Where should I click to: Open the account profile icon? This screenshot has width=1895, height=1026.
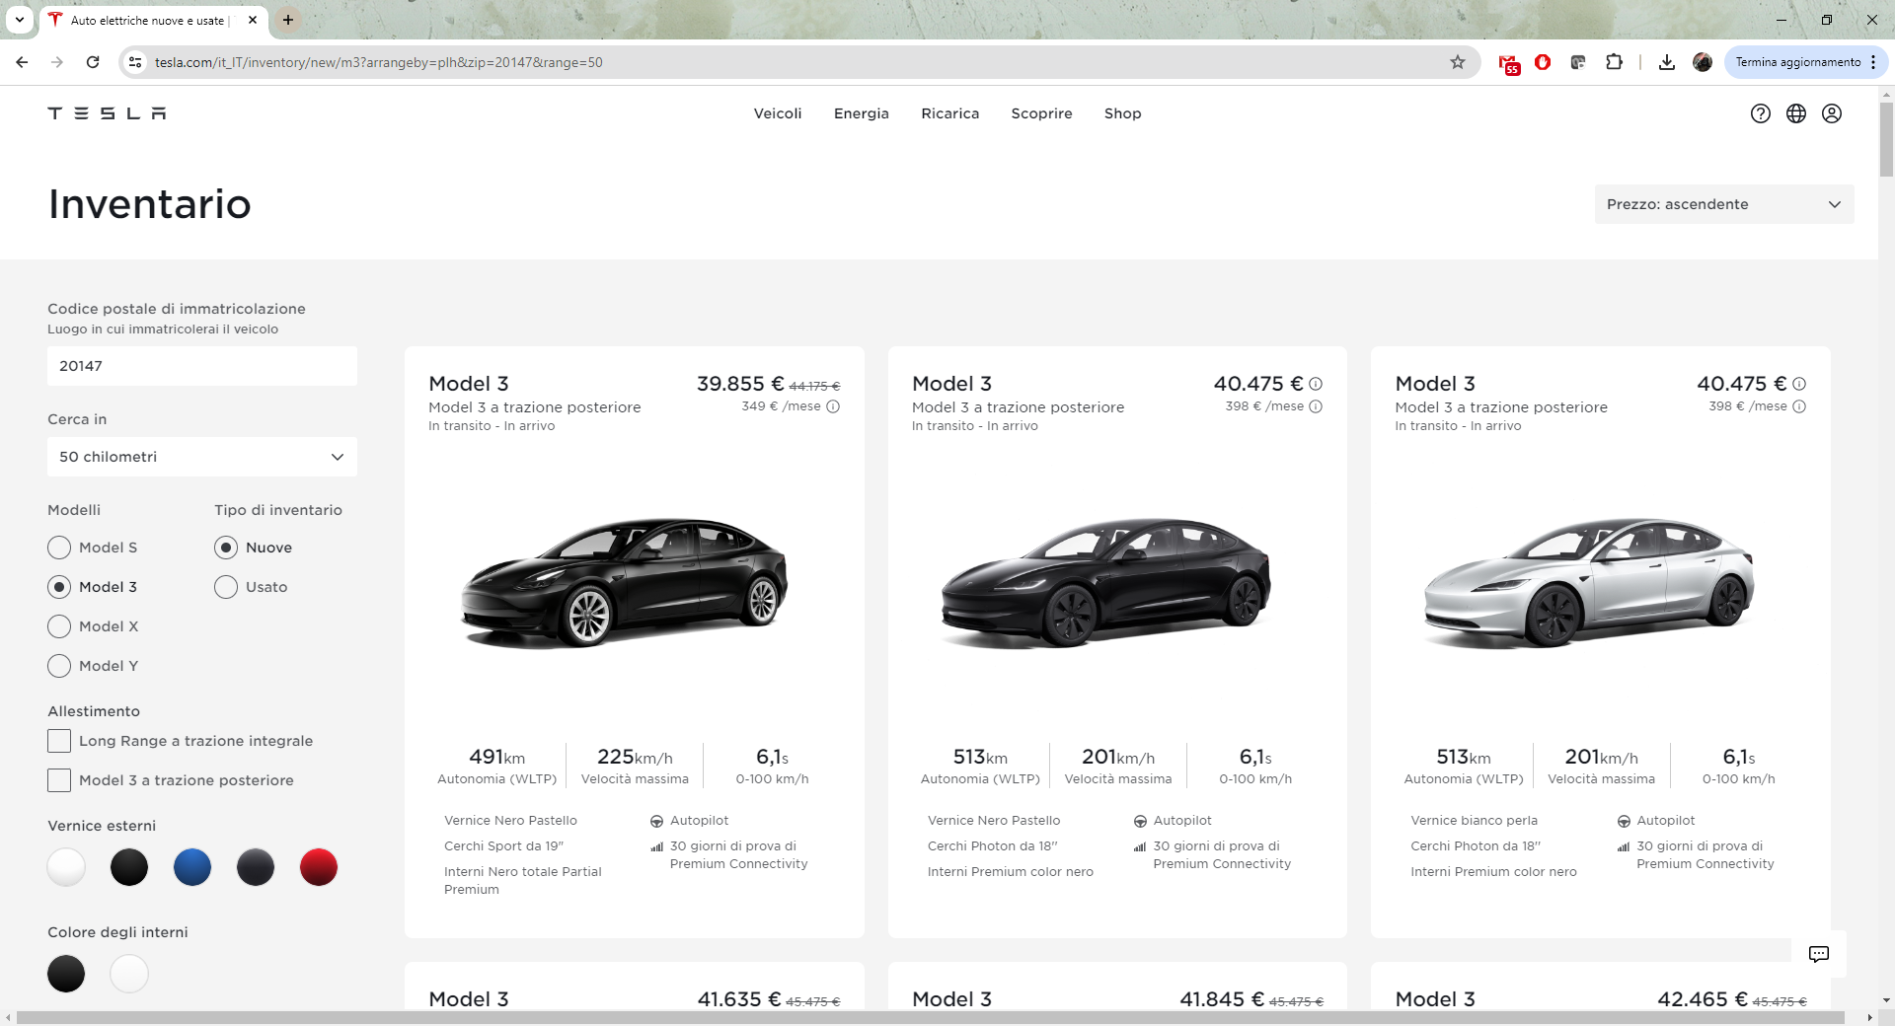(1832, 113)
